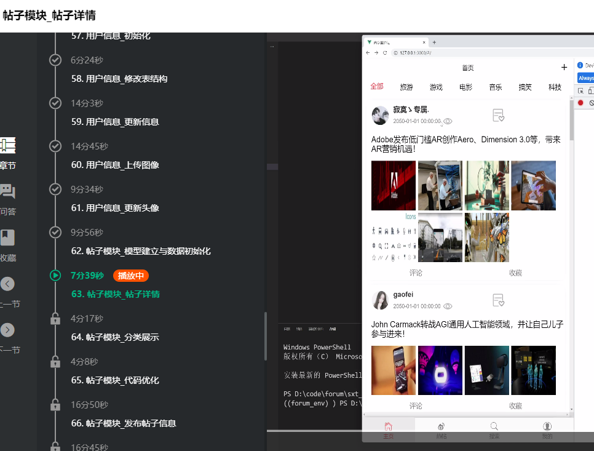The width and height of the screenshot is (594, 451).
Task: Click the lock icon beside lesson 64
Action: click(x=55, y=319)
